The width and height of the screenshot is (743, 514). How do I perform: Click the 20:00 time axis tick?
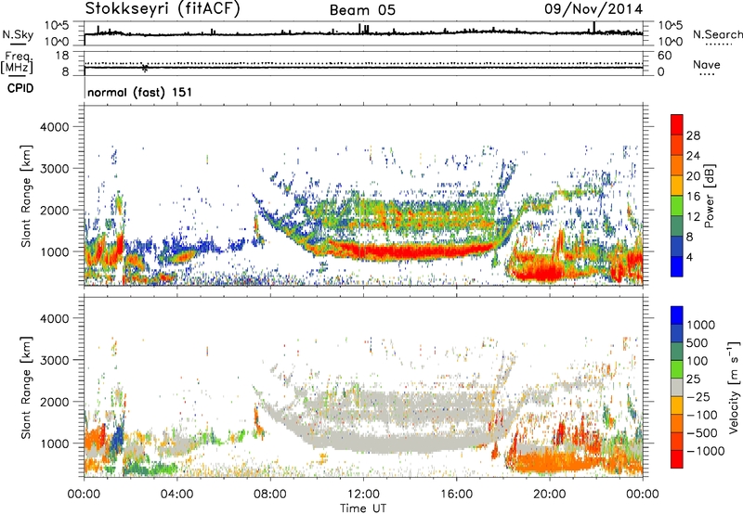[550, 495]
